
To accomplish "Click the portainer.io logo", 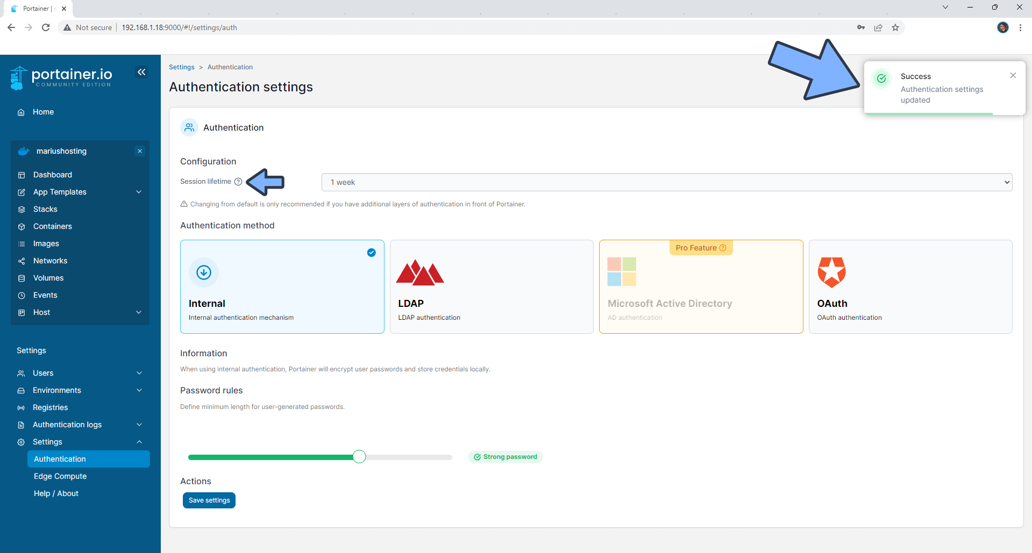I will click(61, 77).
